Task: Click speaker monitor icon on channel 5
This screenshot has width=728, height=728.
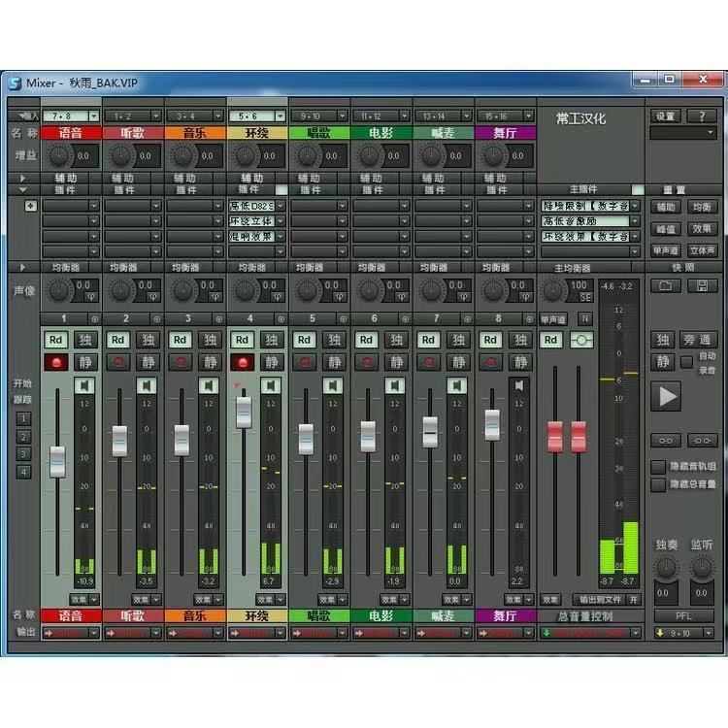Action: pos(333,385)
